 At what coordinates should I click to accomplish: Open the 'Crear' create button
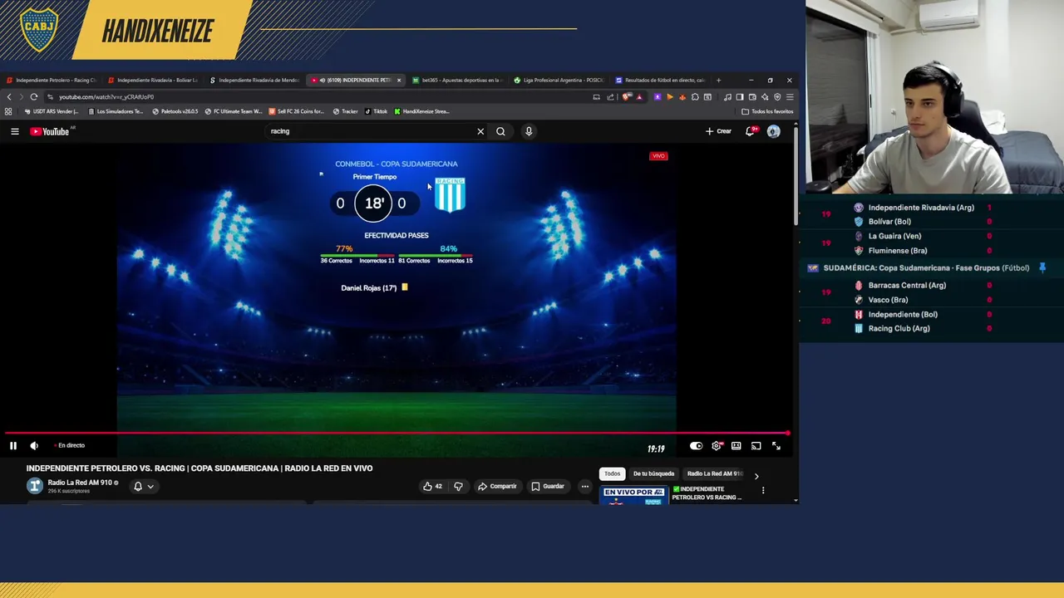pos(718,131)
